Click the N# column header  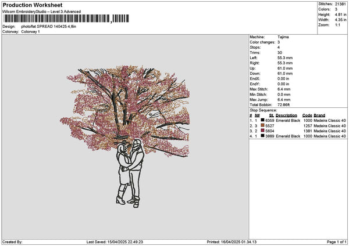click(x=257, y=115)
